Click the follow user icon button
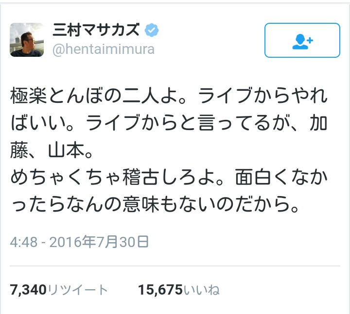Viewport: 350px width, 314px height. coord(302,40)
